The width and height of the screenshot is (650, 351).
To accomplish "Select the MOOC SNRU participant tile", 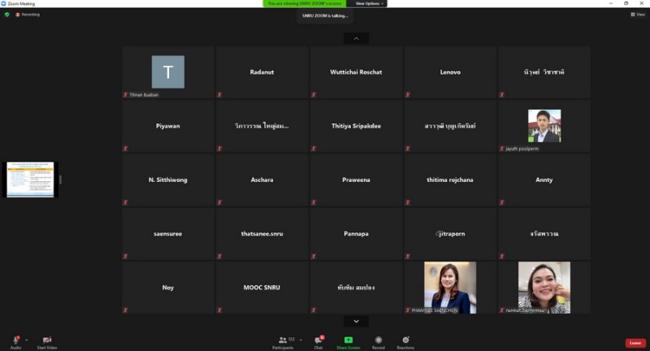I will coord(262,288).
